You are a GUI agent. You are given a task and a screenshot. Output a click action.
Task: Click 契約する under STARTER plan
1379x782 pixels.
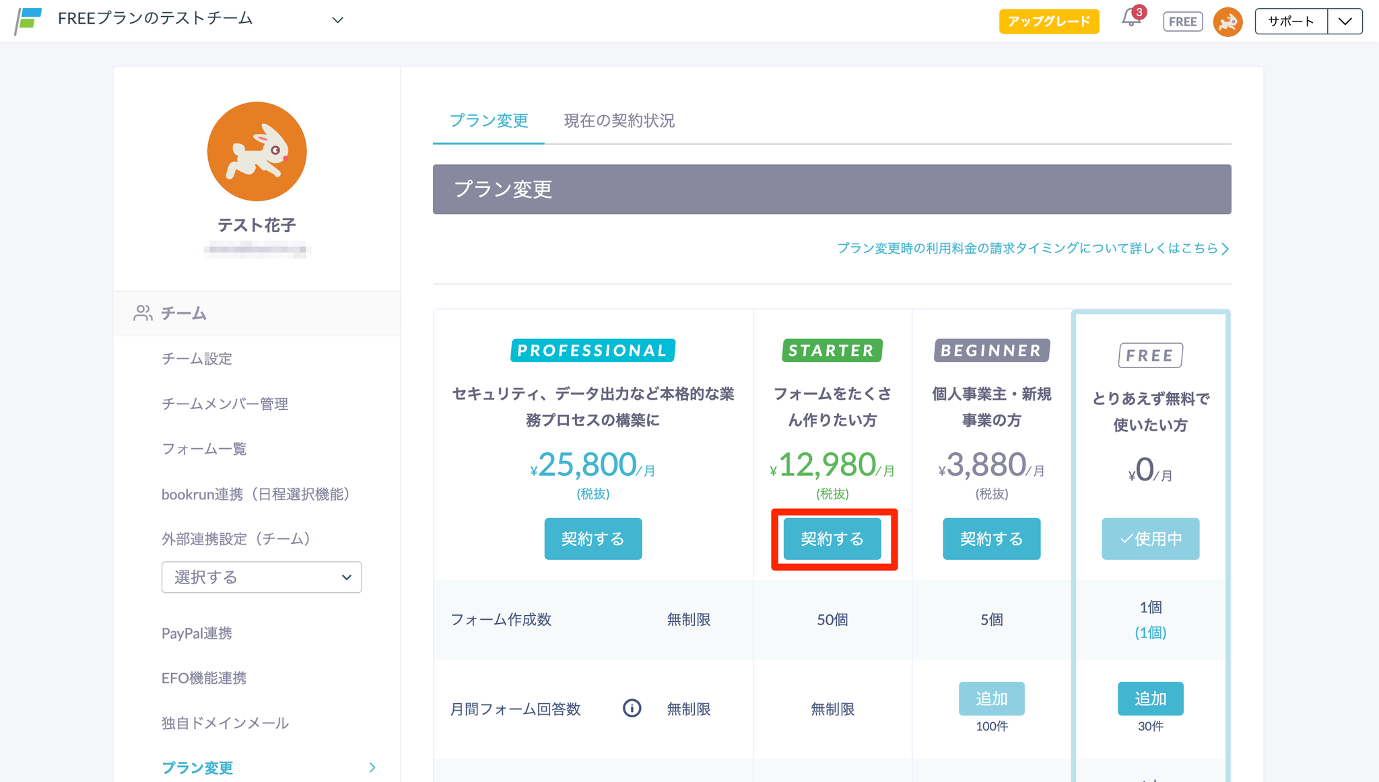(832, 538)
